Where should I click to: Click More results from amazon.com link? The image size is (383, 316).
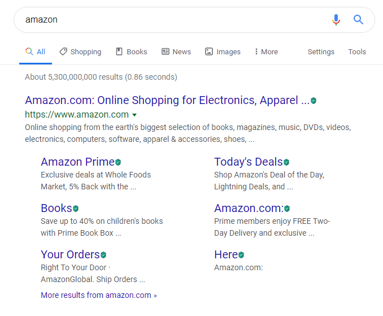tap(99, 295)
